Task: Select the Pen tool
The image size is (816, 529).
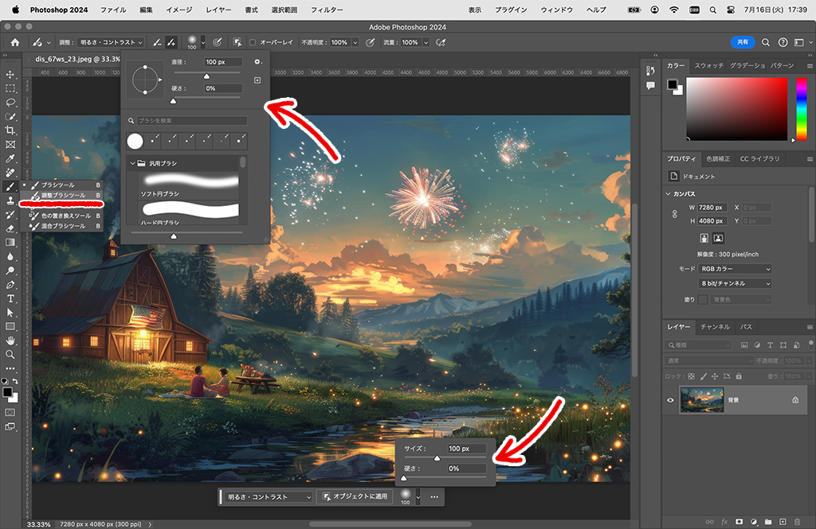Action: 10,285
